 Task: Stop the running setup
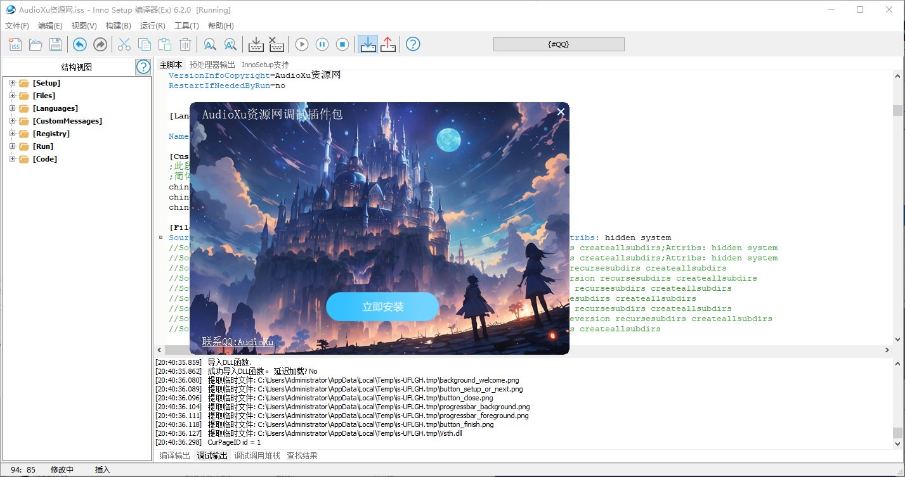[x=342, y=44]
